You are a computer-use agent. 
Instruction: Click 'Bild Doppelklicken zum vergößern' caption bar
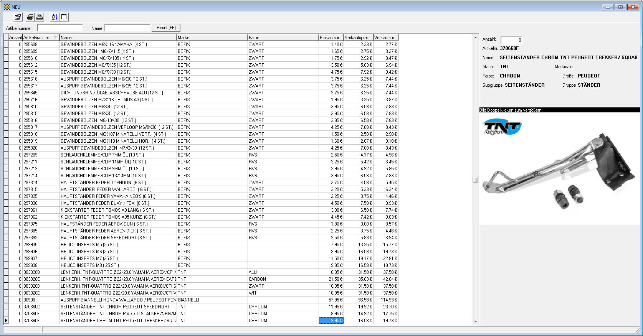[x=560, y=110]
